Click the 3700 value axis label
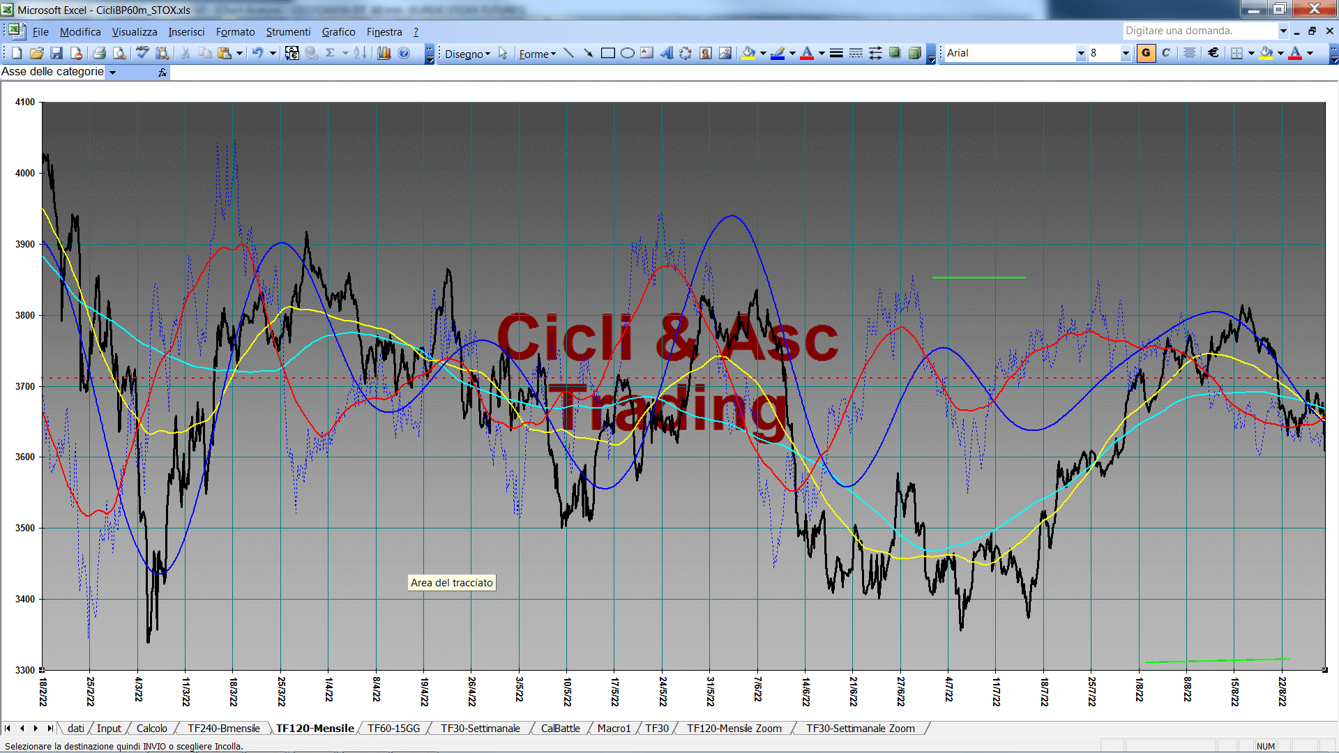The width and height of the screenshot is (1339, 753). (x=25, y=386)
